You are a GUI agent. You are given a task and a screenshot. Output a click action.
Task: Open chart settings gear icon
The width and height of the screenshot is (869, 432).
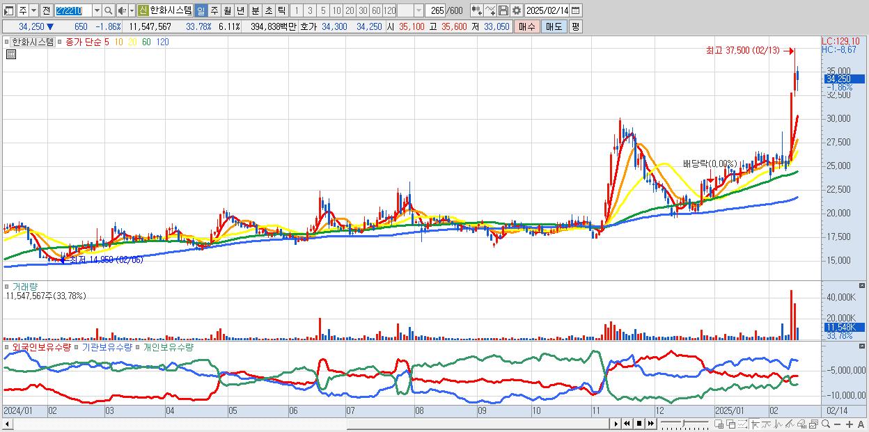pos(517,10)
